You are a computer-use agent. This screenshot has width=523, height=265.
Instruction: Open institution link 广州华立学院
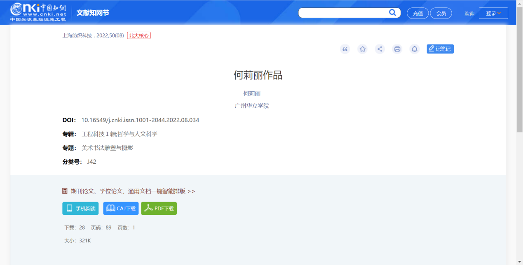pos(252,106)
